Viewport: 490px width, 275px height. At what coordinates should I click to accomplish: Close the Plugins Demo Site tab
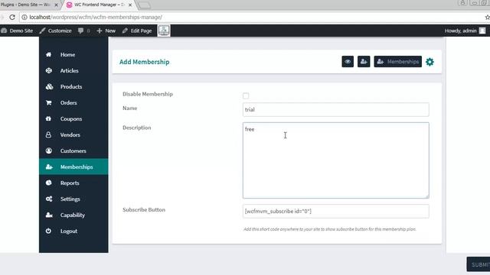point(56,5)
